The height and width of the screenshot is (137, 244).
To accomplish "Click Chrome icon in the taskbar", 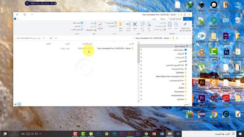I will point(146,134).
